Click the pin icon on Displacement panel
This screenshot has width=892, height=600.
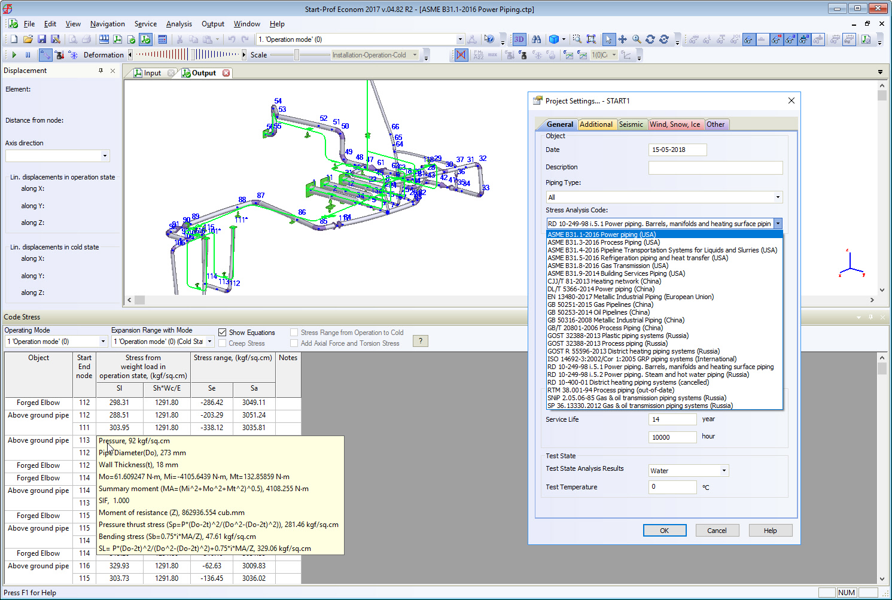click(101, 71)
